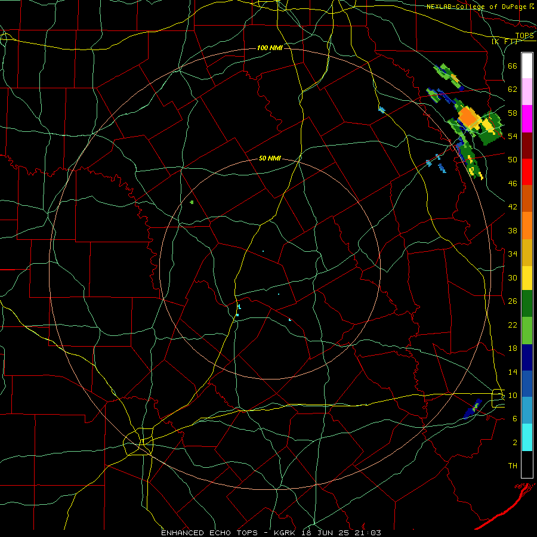Click the light pink 62 kft swatch
The height and width of the screenshot is (537, 537).
[x=527, y=92]
